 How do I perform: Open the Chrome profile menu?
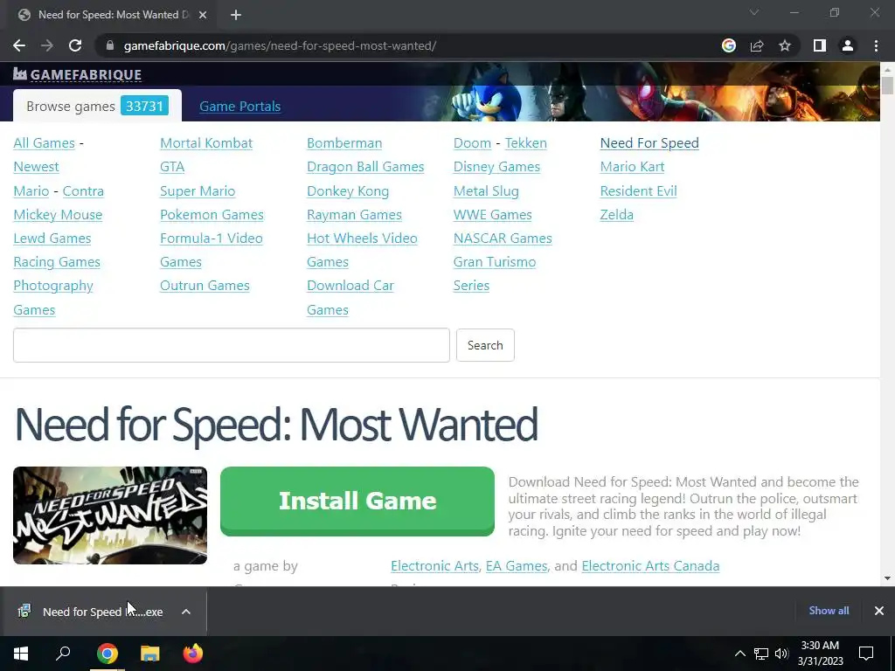pyautogui.click(x=848, y=45)
